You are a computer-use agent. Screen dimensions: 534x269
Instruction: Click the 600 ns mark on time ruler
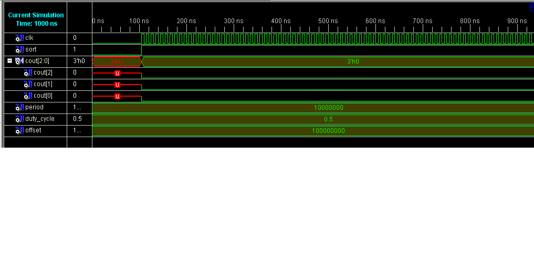point(375,21)
